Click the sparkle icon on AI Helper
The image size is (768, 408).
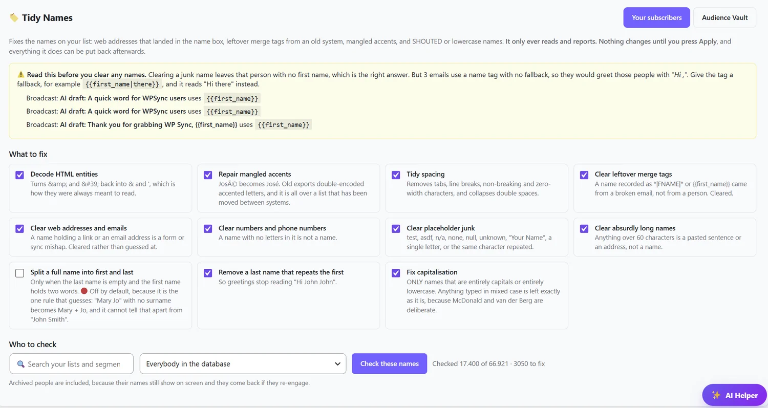(x=716, y=395)
